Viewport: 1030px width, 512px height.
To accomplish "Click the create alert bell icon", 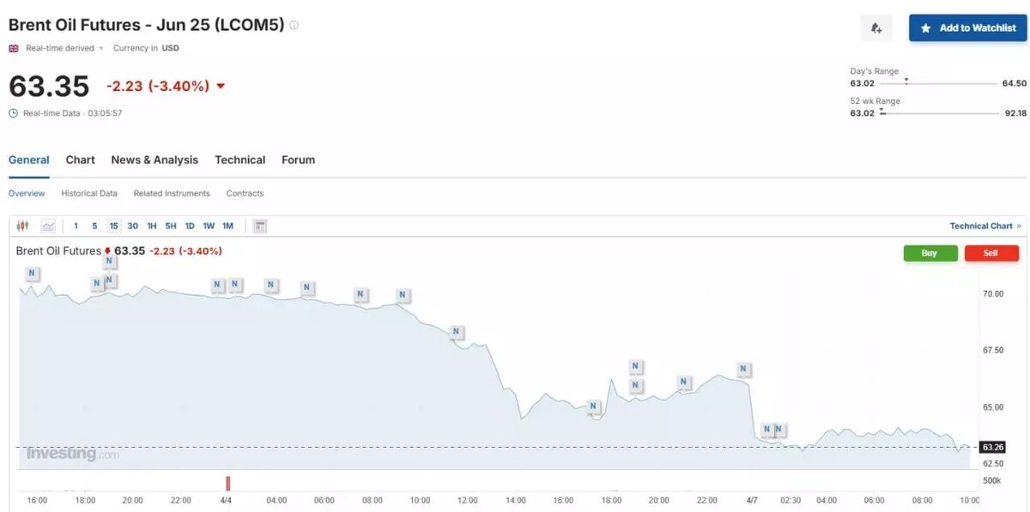I will pos(876,28).
